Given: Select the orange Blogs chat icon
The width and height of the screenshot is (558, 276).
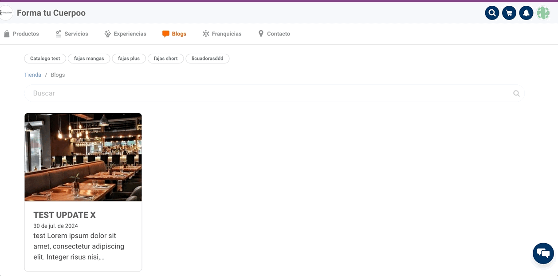Looking at the screenshot, I should coord(165,33).
